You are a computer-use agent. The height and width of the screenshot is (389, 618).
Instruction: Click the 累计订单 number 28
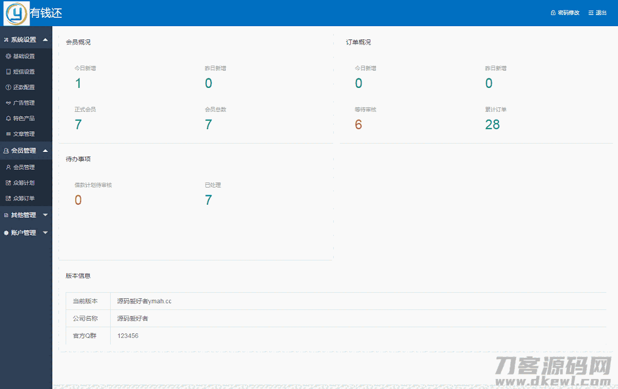pos(492,125)
